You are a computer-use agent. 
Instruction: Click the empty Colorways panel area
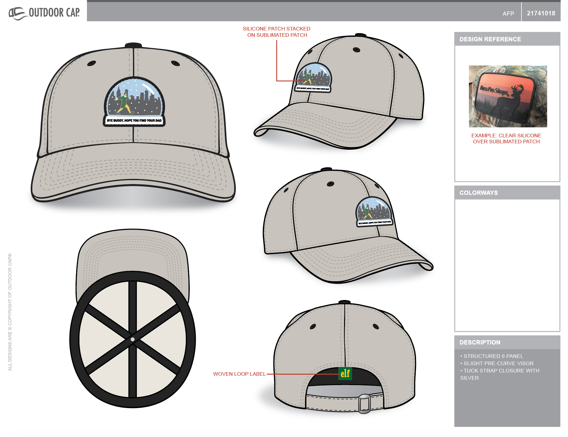[x=507, y=265]
